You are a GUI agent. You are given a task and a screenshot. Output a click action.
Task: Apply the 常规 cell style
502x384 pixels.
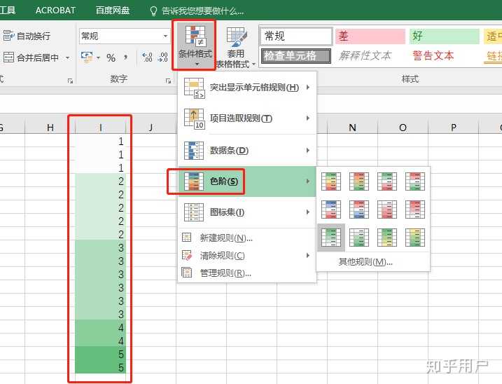[296, 36]
